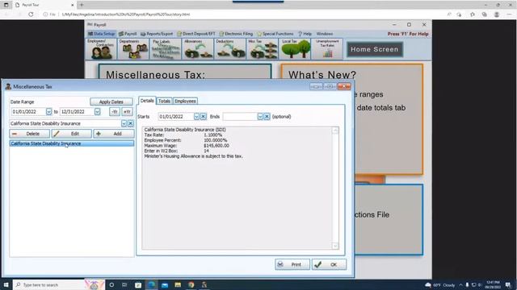Screen dimensions: 517x290
Task: Open the Payroll menu
Action: point(128,34)
